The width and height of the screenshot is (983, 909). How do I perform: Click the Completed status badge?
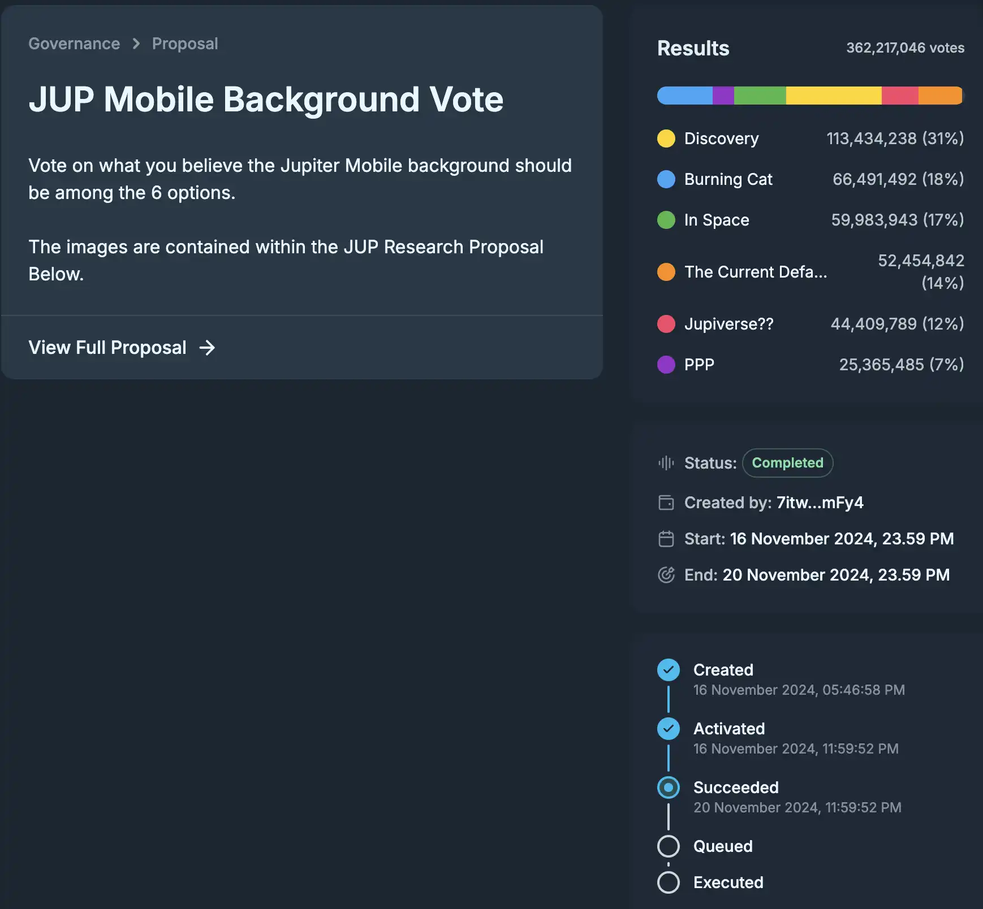coord(787,463)
